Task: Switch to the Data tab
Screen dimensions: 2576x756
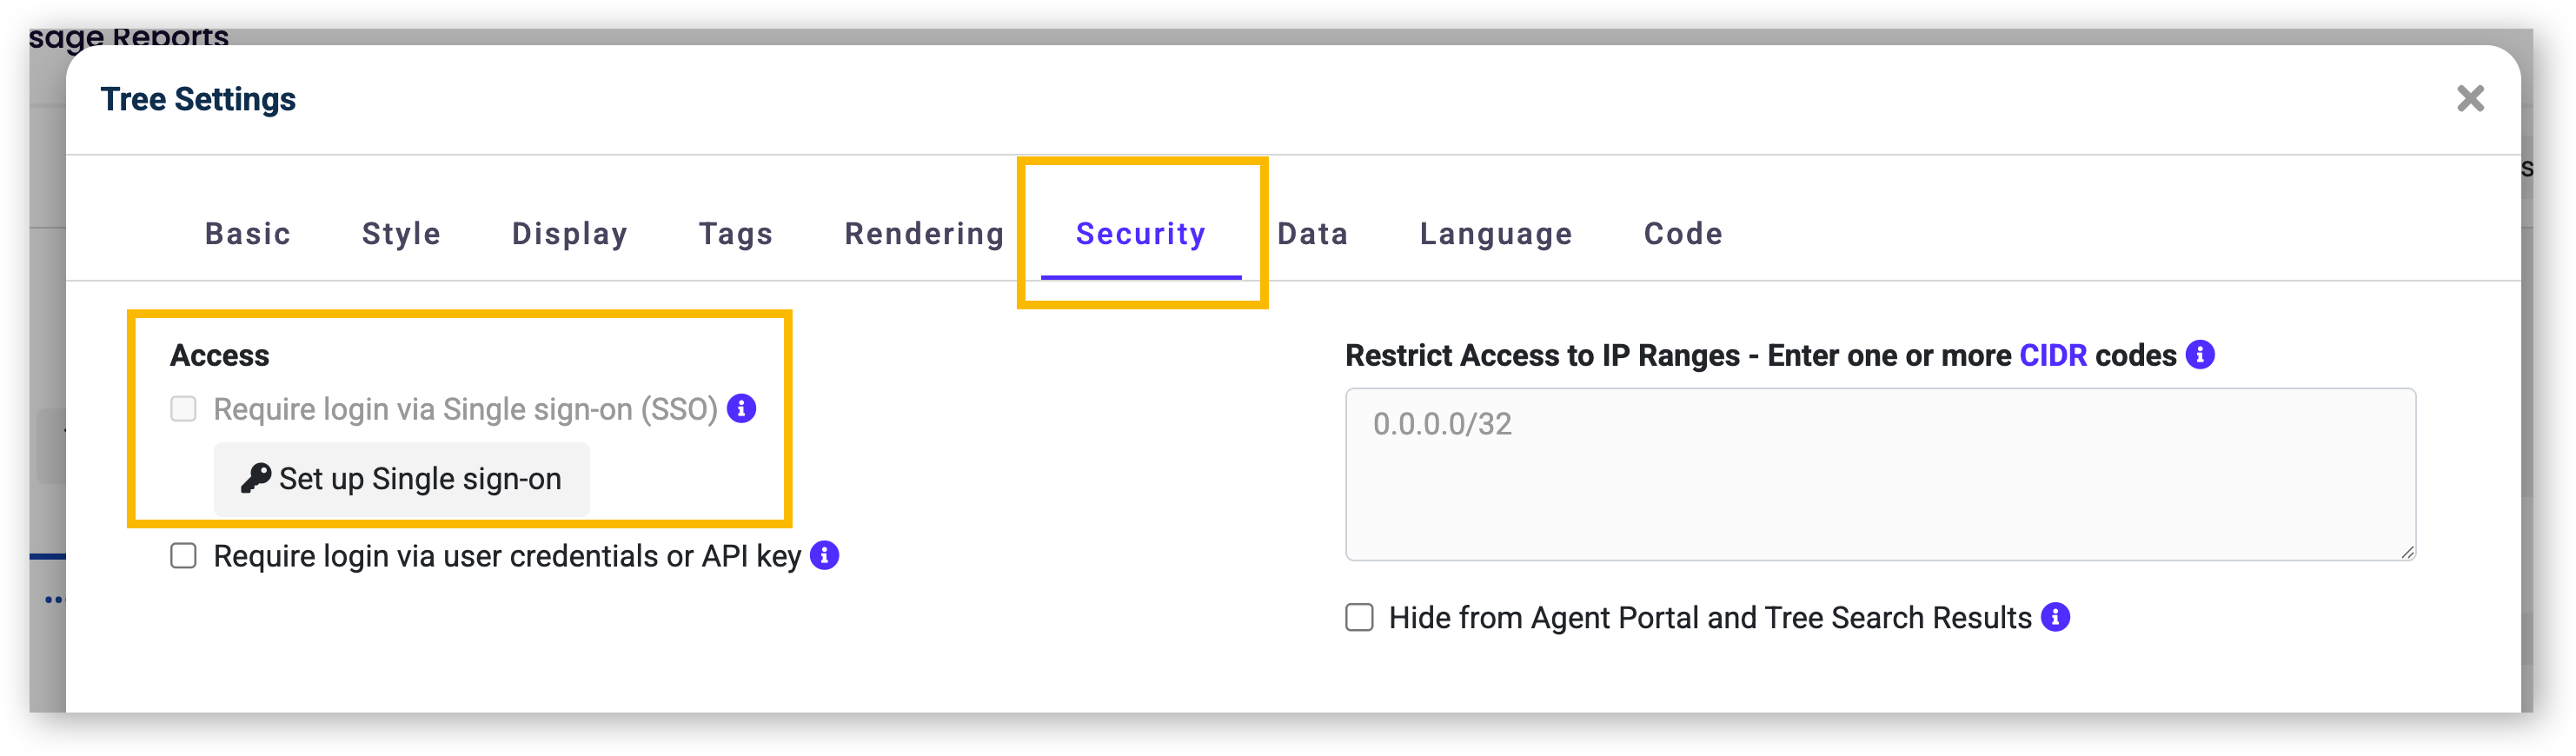Action: pyautogui.click(x=1313, y=233)
